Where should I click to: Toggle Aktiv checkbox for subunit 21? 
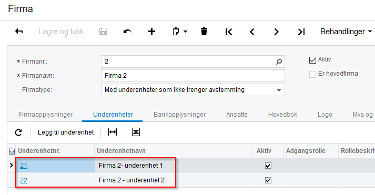tap(268, 166)
